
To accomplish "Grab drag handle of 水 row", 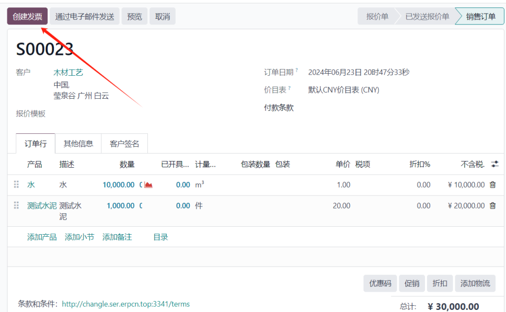I will (16, 184).
